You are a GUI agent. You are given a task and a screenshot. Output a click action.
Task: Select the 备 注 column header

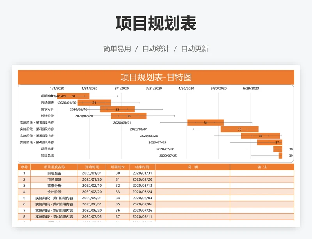pyautogui.click(x=262, y=167)
